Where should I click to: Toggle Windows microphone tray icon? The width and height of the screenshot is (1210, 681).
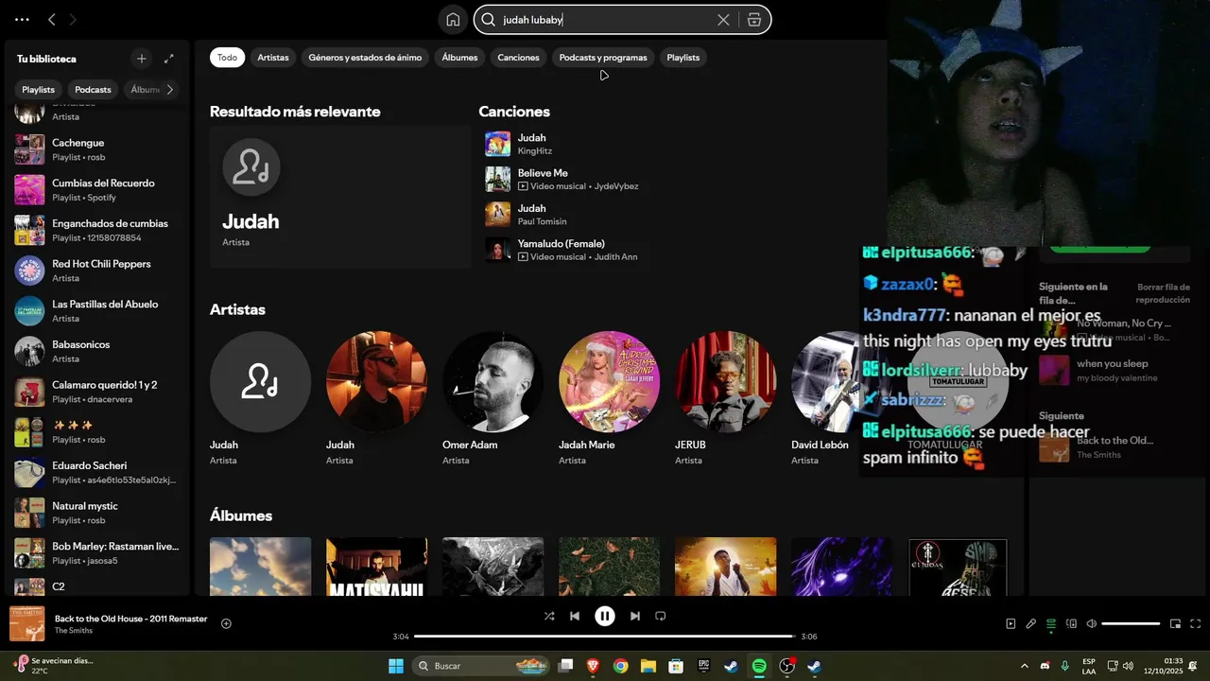[1065, 666]
